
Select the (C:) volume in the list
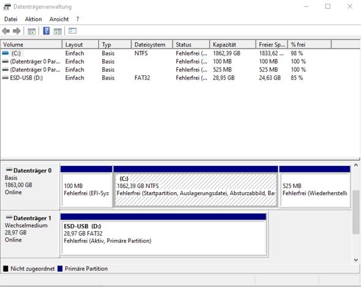[16, 53]
